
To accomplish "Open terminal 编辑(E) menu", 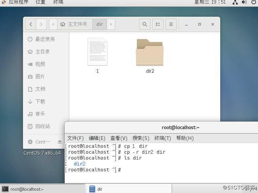I will (97, 138).
